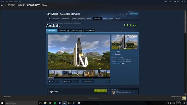Open the item Discussions tab under Angelspire
Viewport: 187px width, 105px height.
click(x=64, y=31)
